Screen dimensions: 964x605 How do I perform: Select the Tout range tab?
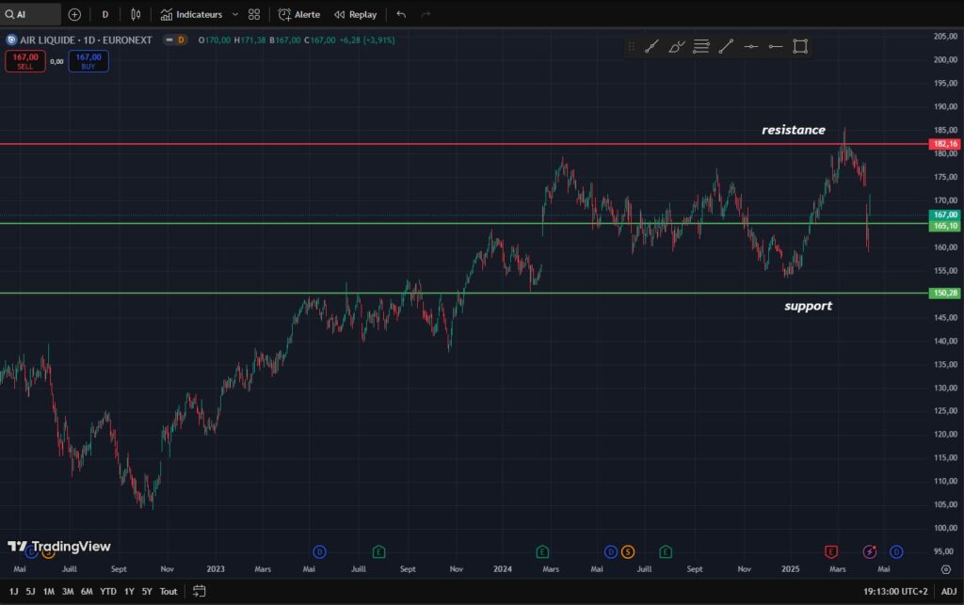(x=168, y=591)
